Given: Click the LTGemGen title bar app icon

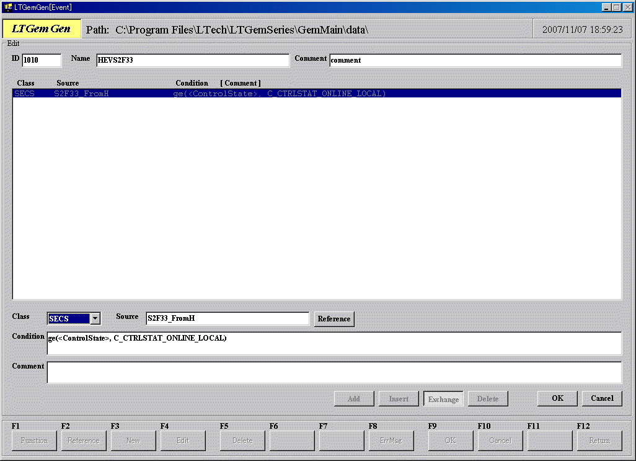Looking at the screenshot, I should click(7, 7).
